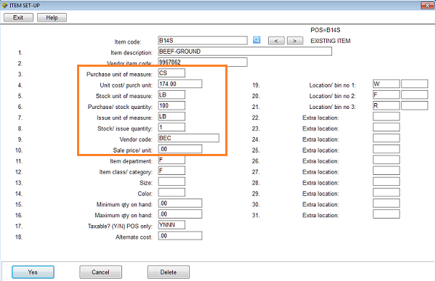Click the Item class/category field
Viewport: 436px width, 281px height.
[x=171, y=171]
